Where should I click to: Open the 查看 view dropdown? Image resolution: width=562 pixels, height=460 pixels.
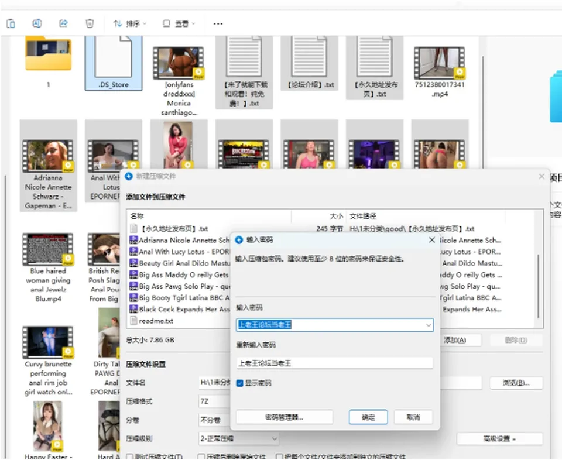click(179, 23)
